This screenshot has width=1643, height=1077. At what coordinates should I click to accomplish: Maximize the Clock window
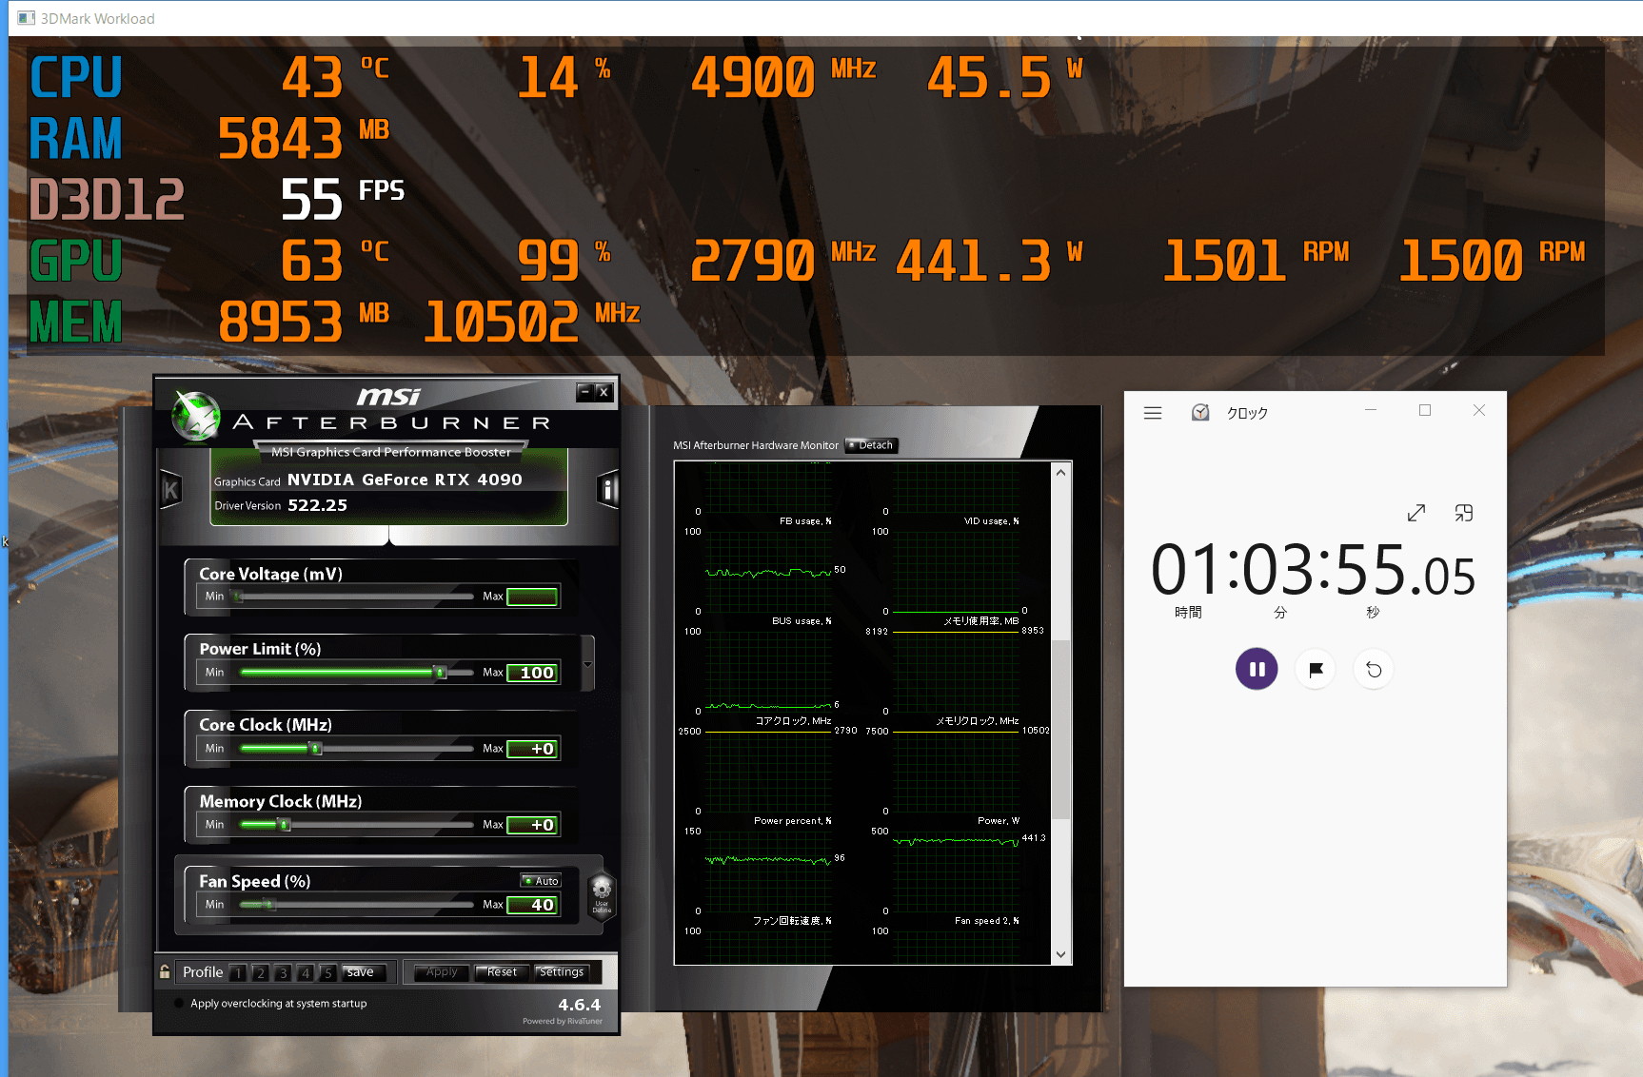pos(1425,410)
